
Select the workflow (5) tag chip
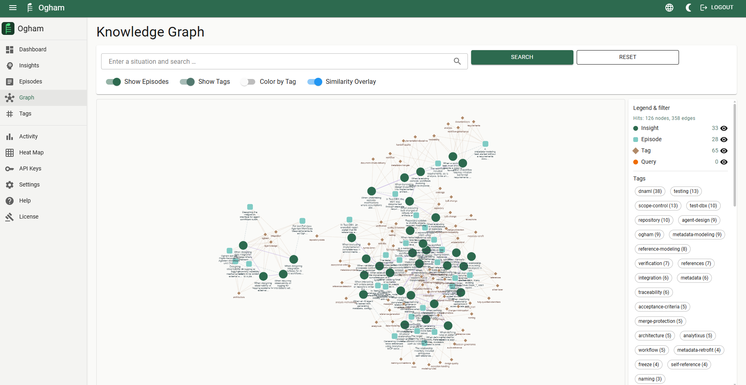pos(652,350)
